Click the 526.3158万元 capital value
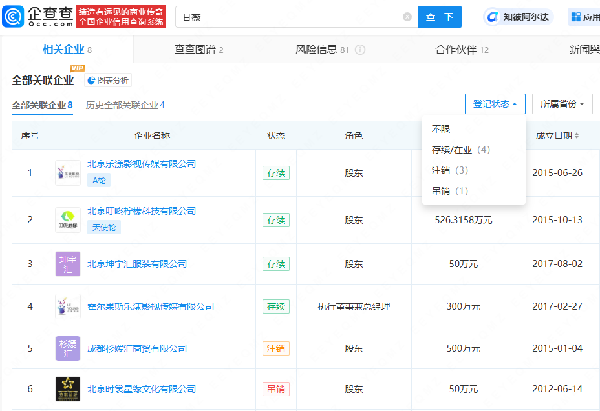 pos(464,220)
